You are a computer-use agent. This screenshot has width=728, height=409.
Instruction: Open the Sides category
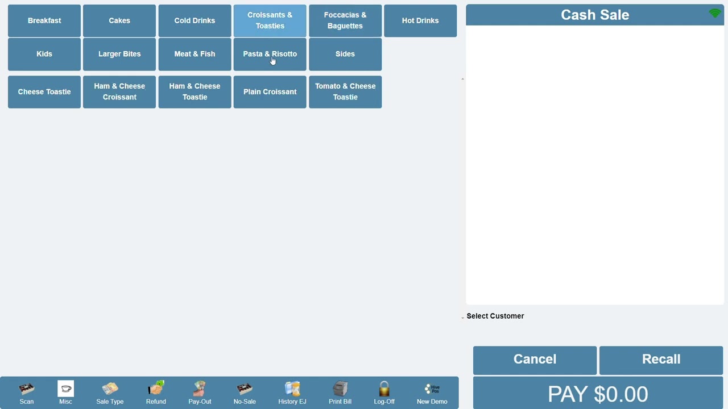345,55
